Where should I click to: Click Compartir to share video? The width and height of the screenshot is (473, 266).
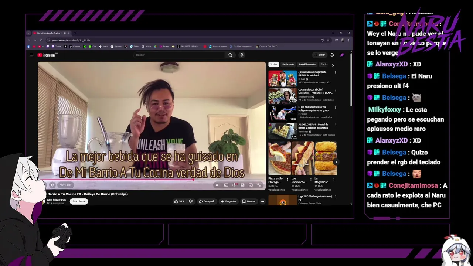pos(207,201)
